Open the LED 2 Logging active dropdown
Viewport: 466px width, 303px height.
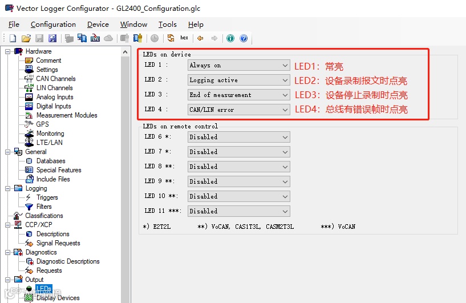click(238, 80)
